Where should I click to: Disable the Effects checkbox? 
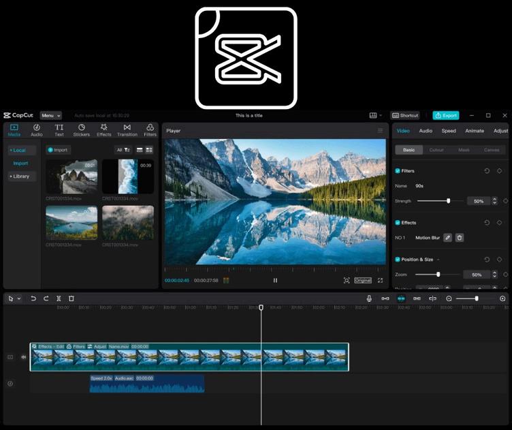398,223
